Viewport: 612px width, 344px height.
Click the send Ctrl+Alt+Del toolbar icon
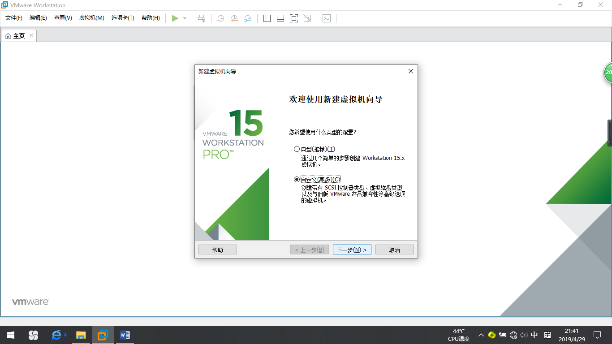tap(202, 18)
